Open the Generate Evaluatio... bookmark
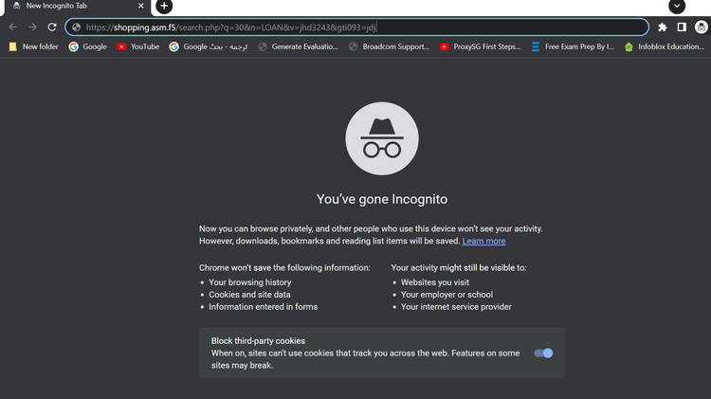This screenshot has height=399, width=711. 298,46
